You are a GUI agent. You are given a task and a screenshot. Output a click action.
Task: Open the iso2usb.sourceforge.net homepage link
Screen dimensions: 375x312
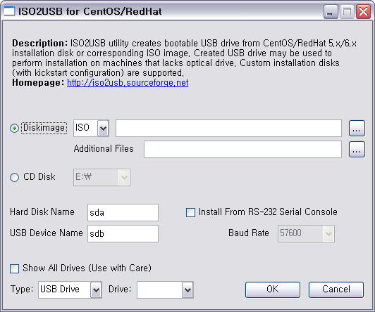click(x=128, y=83)
